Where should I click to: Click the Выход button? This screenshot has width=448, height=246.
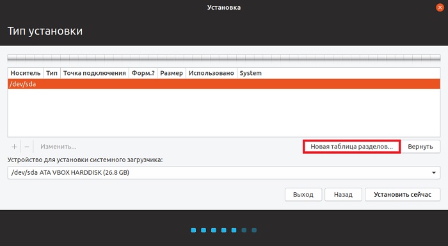click(x=303, y=195)
